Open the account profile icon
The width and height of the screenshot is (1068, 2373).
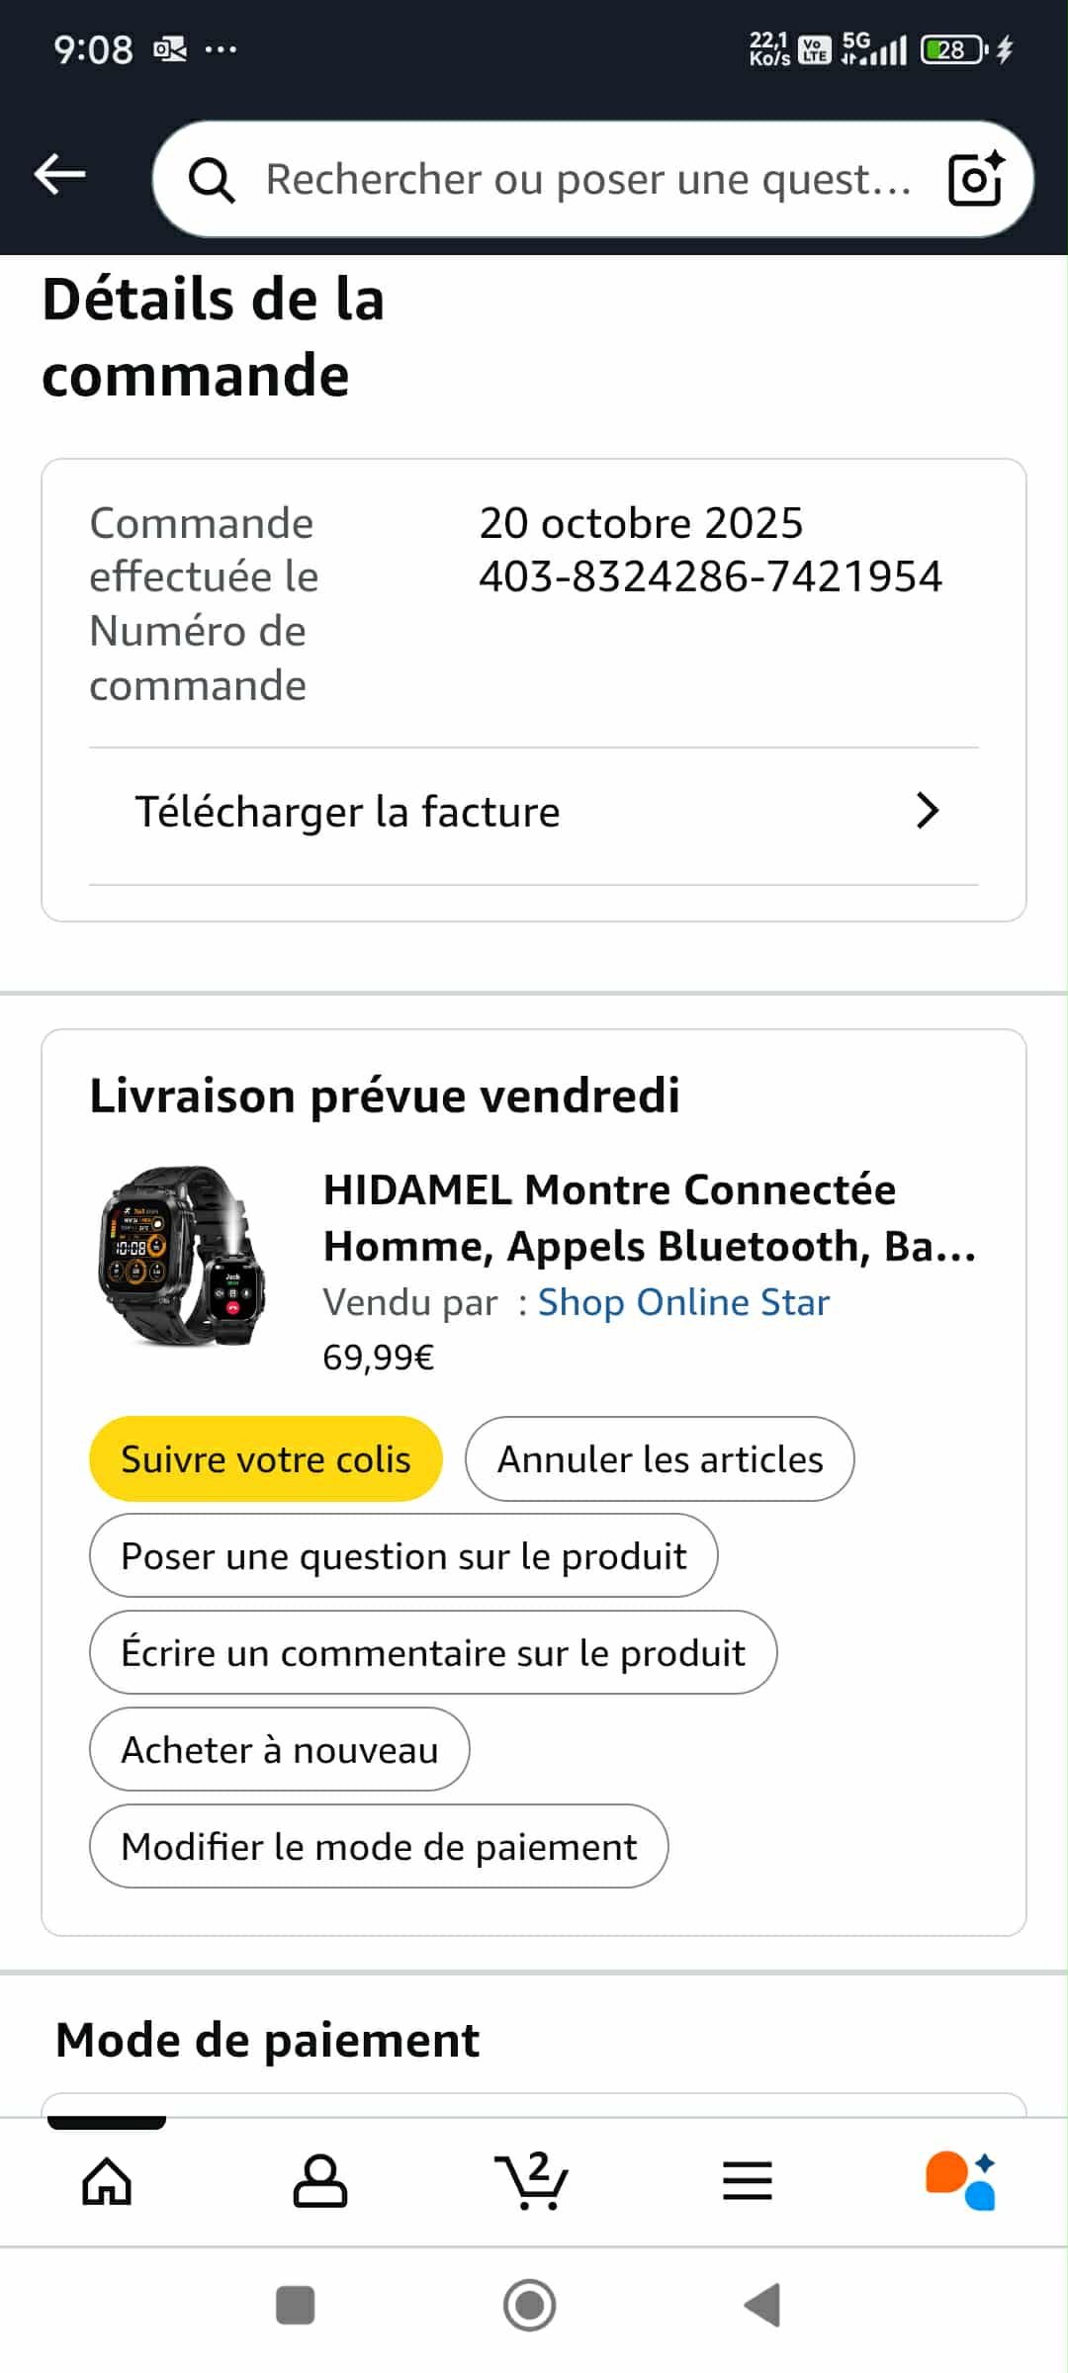tap(319, 2181)
